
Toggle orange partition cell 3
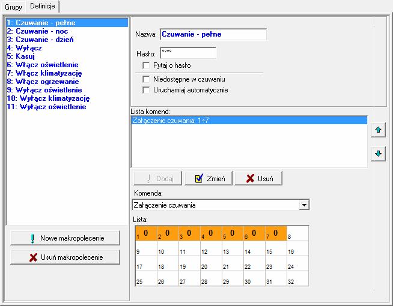click(189, 233)
